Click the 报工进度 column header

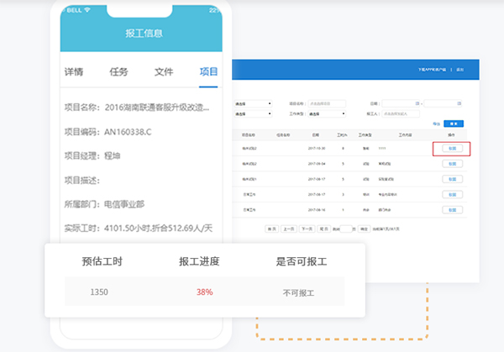click(x=199, y=261)
